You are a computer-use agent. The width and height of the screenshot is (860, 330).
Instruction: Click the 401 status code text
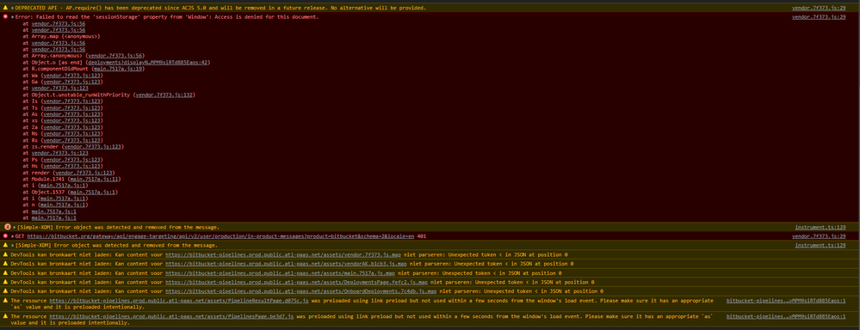coord(422,235)
